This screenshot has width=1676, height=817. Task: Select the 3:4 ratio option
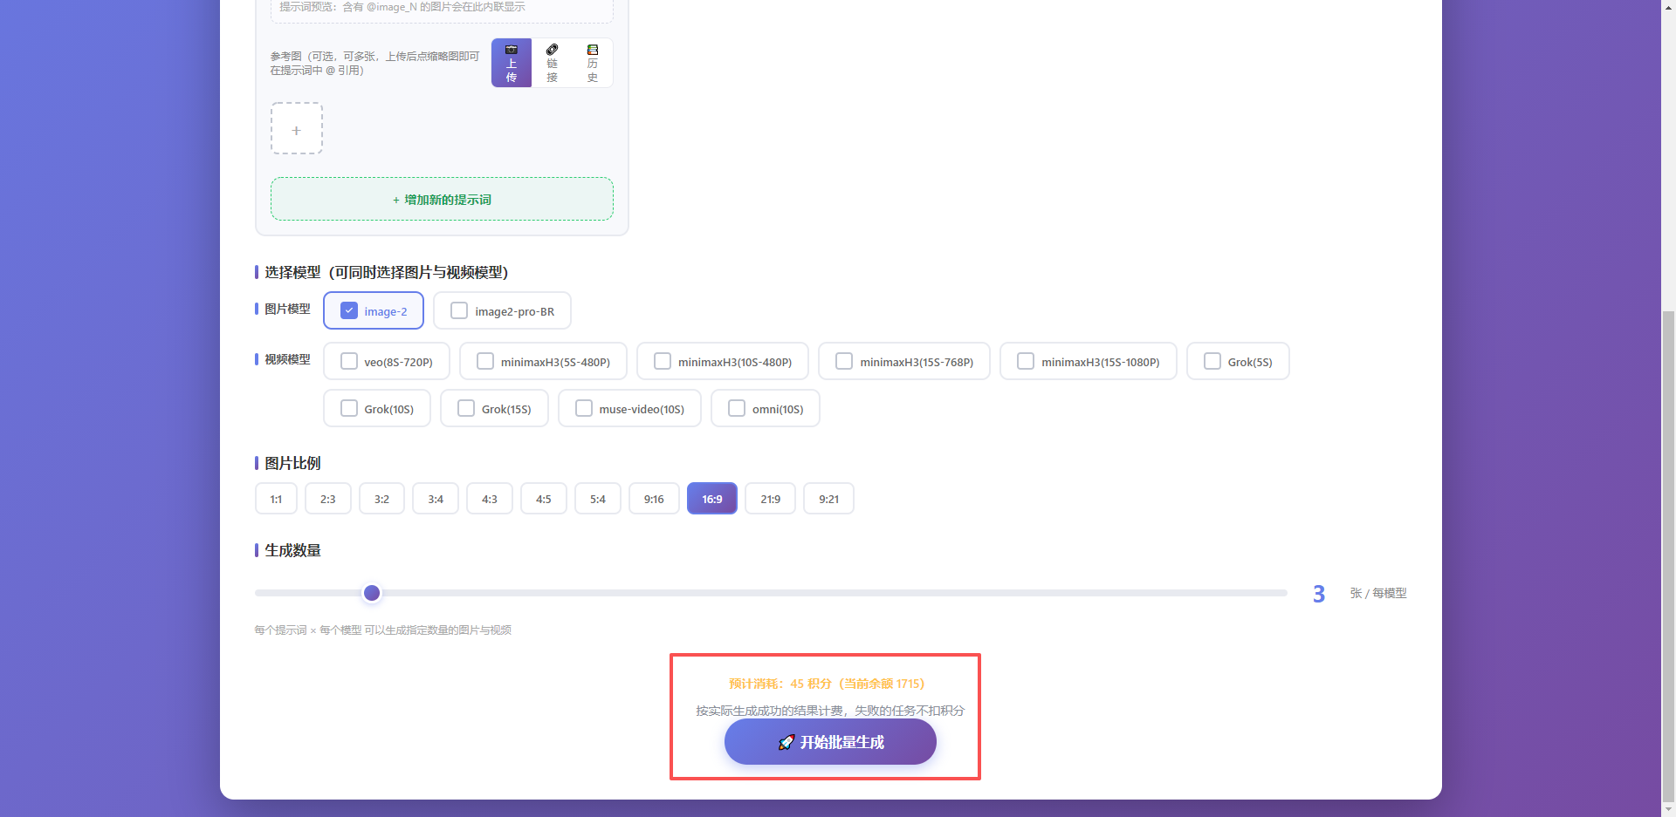pos(436,499)
